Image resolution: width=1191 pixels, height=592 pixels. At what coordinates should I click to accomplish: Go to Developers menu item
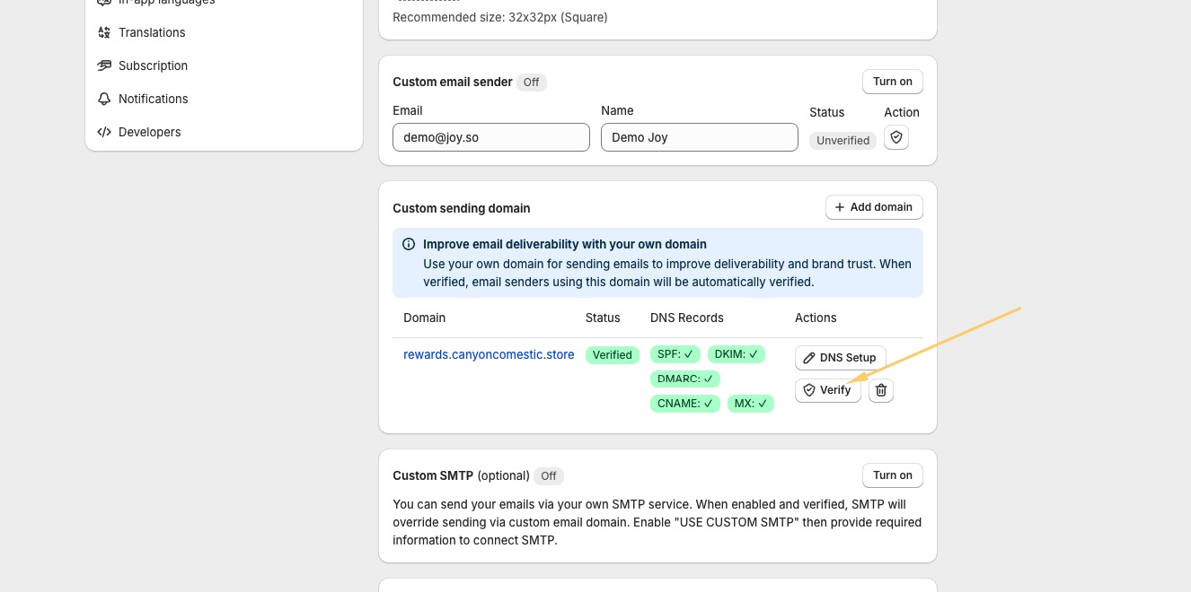(x=149, y=132)
